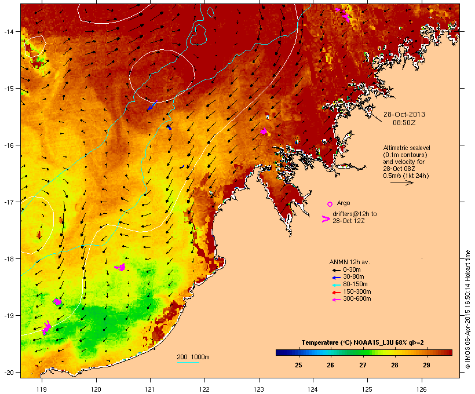
Task: Click the dark blue cold end of temperature colorbar
Action: (x=282, y=352)
